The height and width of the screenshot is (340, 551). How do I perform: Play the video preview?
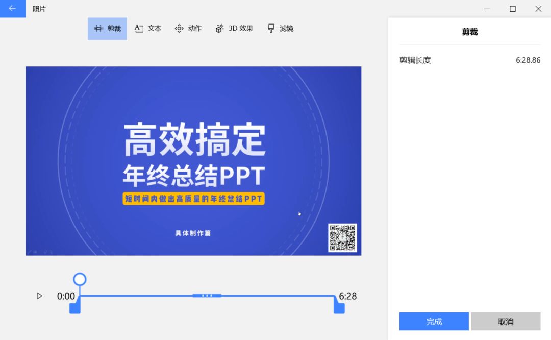[x=40, y=296]
